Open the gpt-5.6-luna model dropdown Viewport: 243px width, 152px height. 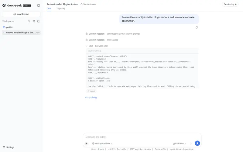[180, 143]
